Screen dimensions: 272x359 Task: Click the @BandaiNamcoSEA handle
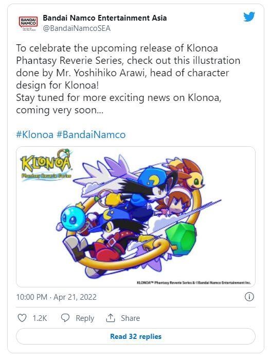tap(77, 28)
